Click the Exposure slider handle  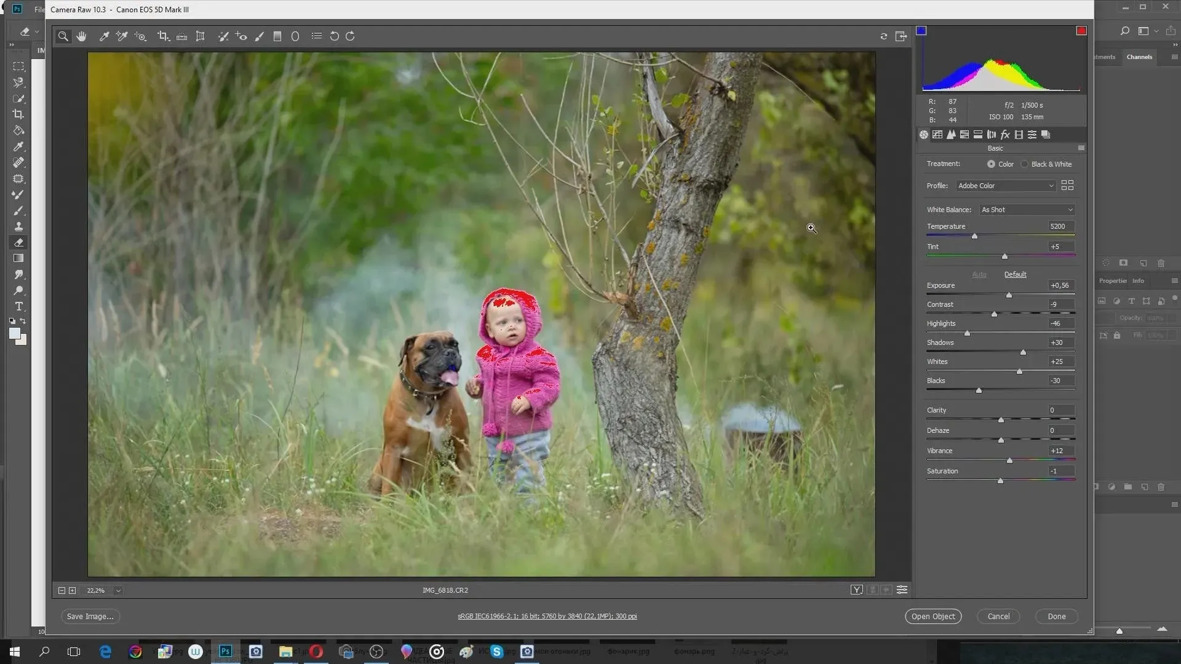pos(1009,295)
